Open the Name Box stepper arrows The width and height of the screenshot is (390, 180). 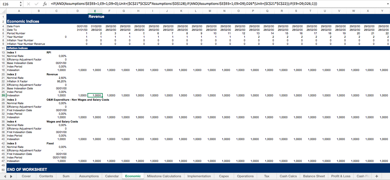(21, 4)
